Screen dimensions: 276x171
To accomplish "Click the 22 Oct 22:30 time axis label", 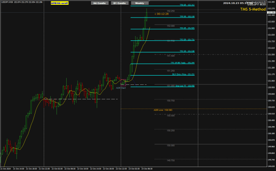I will [121, 169].
